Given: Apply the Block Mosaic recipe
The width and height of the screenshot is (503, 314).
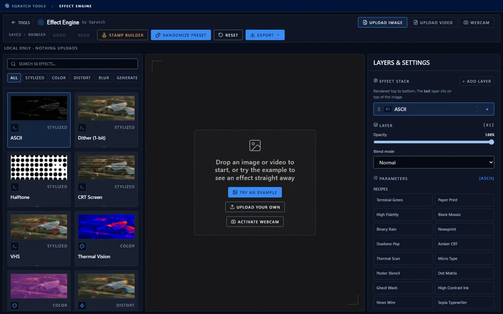Looking at the screenshot, I should pyautogui.click(x=464, y=215).
